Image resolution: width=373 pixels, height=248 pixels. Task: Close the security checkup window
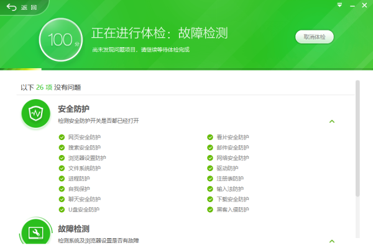(364, 5)
